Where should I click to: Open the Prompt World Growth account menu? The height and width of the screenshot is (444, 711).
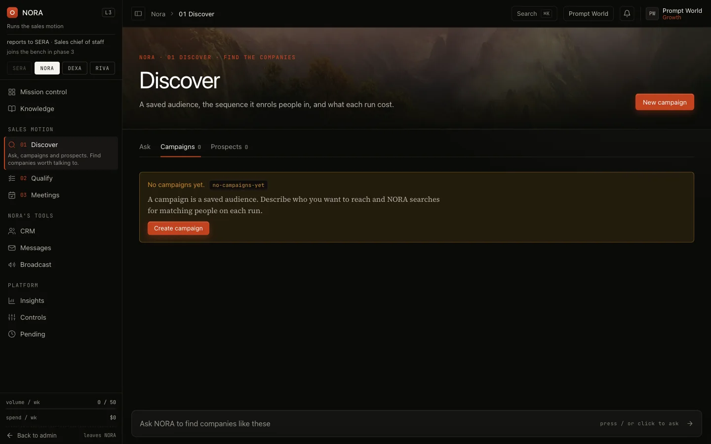click(674, 14)
